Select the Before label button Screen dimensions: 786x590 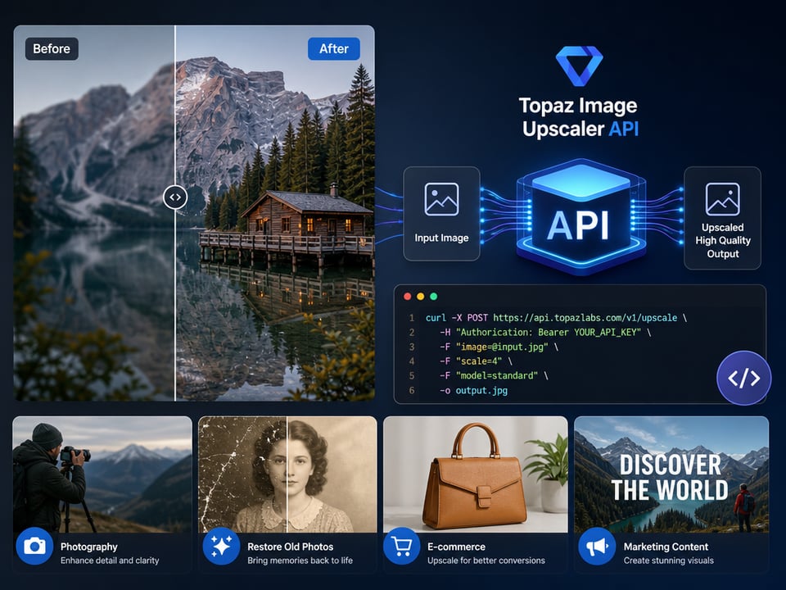point(52,48)
